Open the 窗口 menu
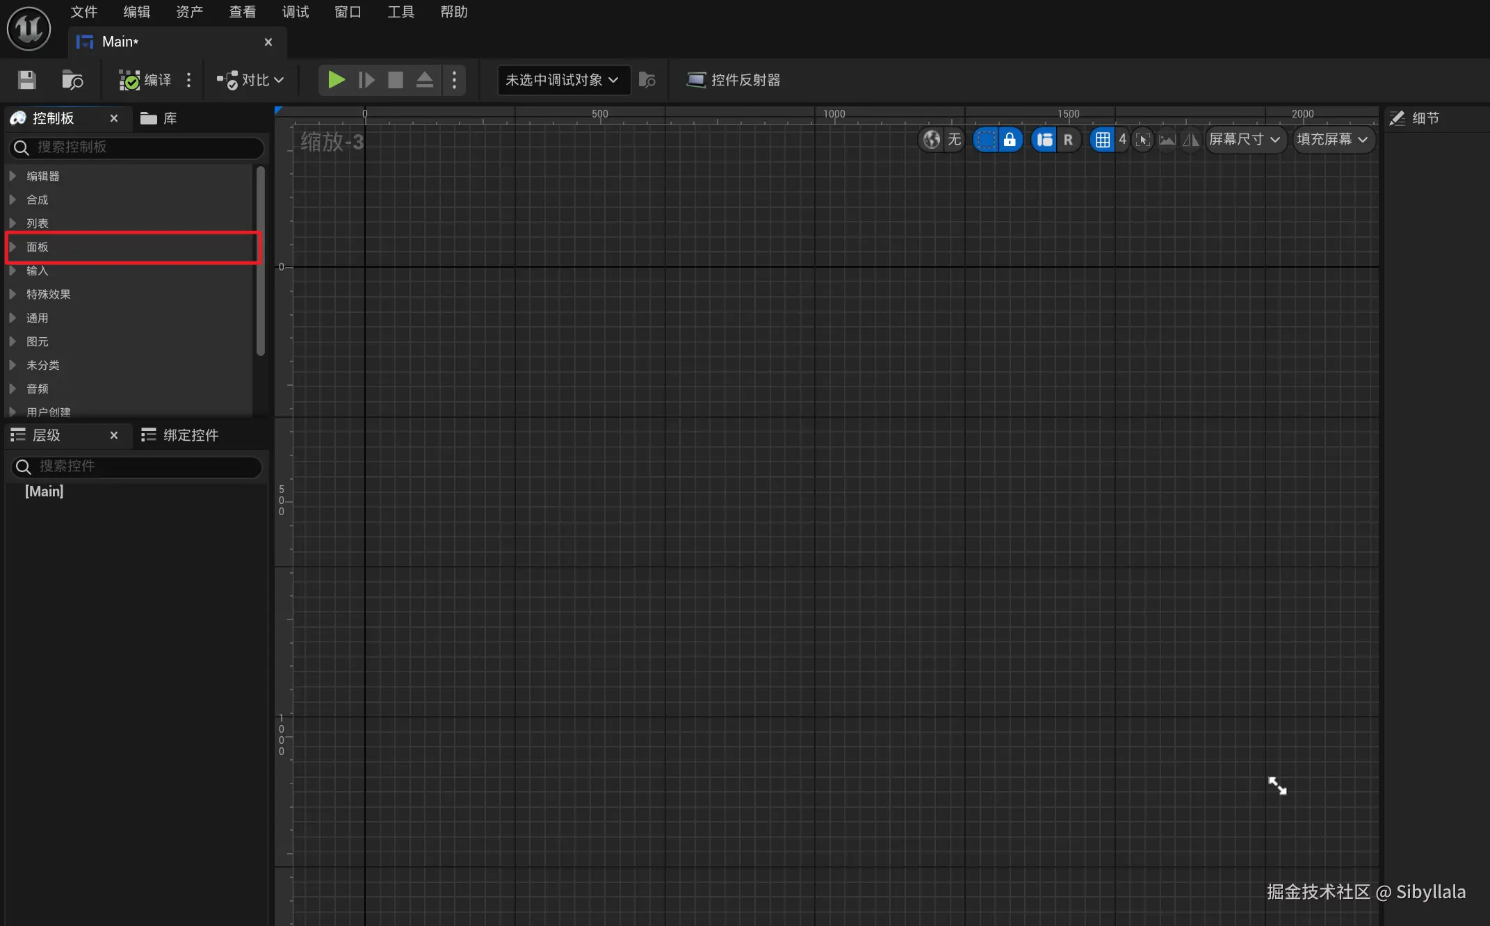1490x926 pixels. (348, 12)
